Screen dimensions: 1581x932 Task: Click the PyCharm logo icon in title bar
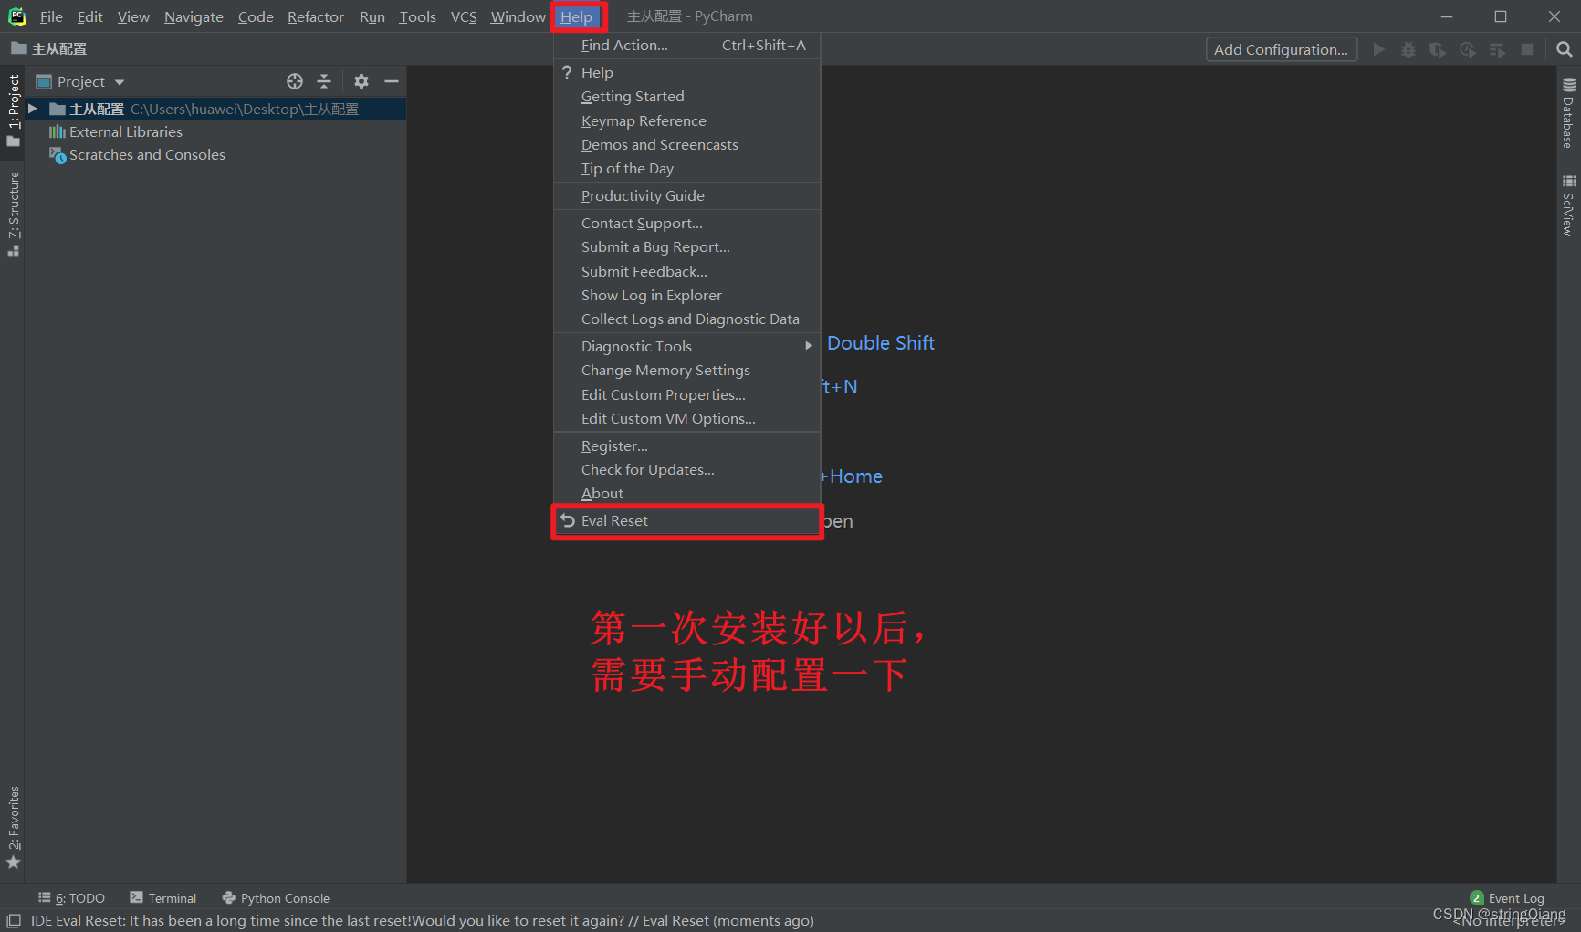pos(17,16)
